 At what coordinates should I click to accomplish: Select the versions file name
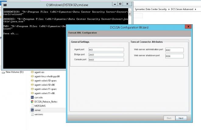39,115
